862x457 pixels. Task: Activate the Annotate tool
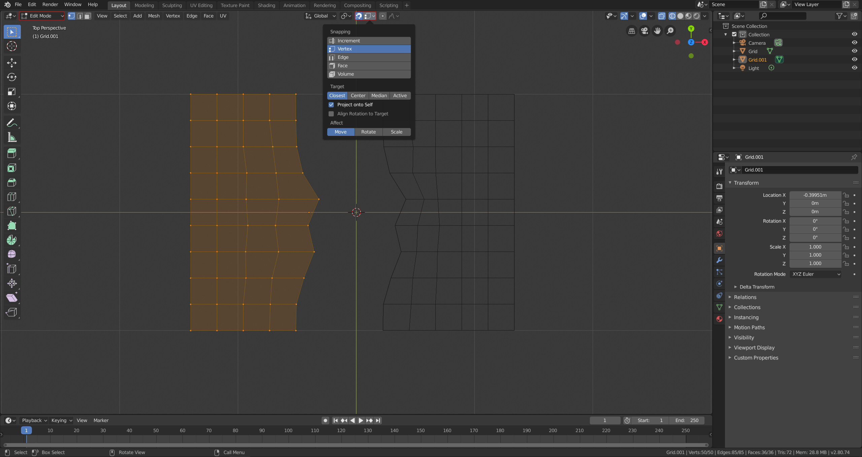pyautogui.click(x=11, y=122)
